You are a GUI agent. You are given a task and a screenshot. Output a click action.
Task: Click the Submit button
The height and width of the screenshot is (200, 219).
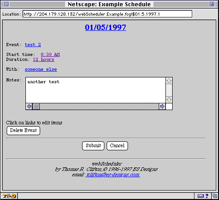[x=93, y=146]
